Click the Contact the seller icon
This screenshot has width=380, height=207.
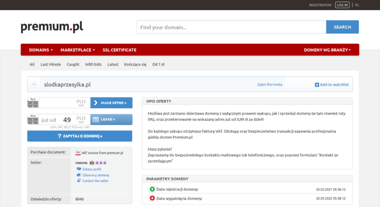[x=79, y=181]
